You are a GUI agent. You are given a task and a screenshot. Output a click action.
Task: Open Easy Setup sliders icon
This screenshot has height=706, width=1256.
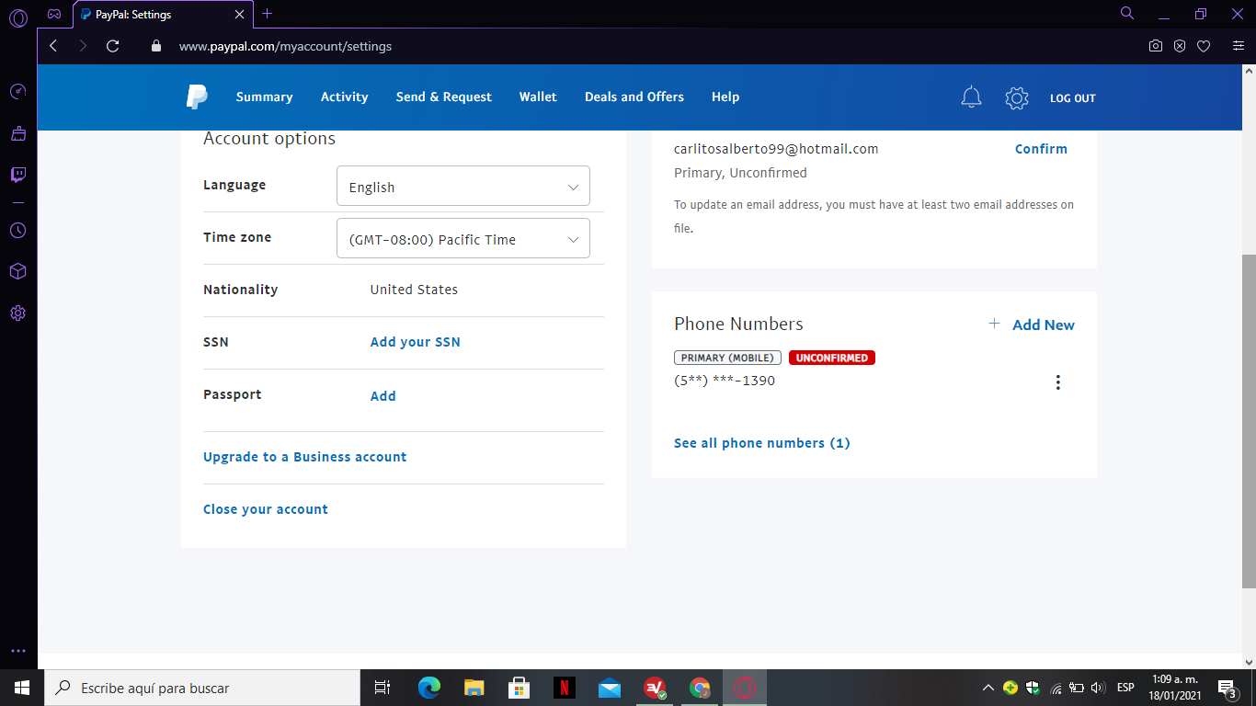pyautogui.click(x=1239, y=46)
